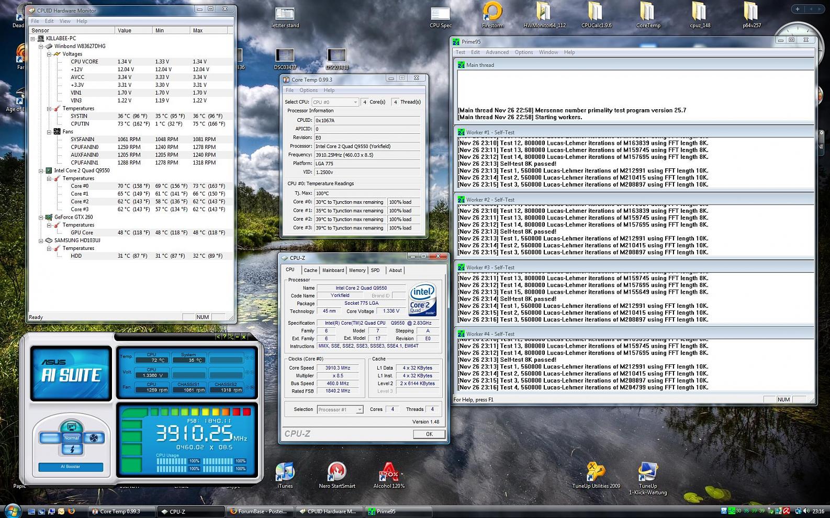Open the CoreTemp folder on desktop
Viewport: 830px width, 518px height.
click(648, 15)
